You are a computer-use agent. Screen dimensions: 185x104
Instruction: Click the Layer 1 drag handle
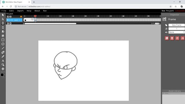pyautogui.click(x=8, y=20)
